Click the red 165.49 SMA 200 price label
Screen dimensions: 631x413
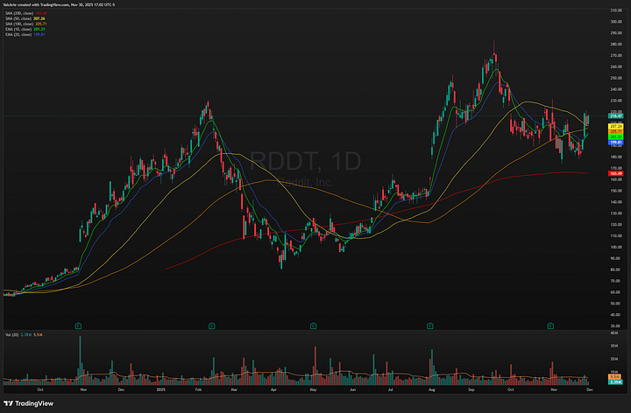(616, 173)
